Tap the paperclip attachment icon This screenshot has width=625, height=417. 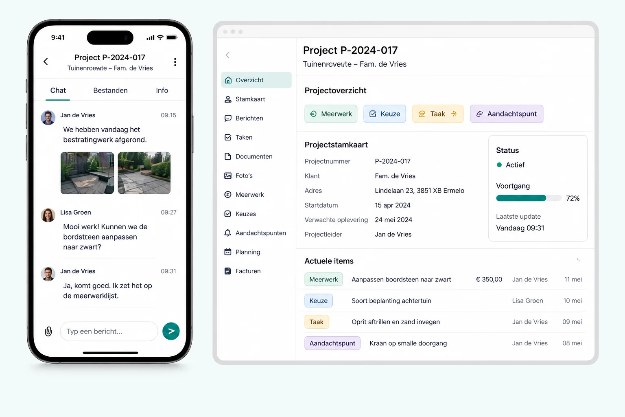(x=48, y=331)
